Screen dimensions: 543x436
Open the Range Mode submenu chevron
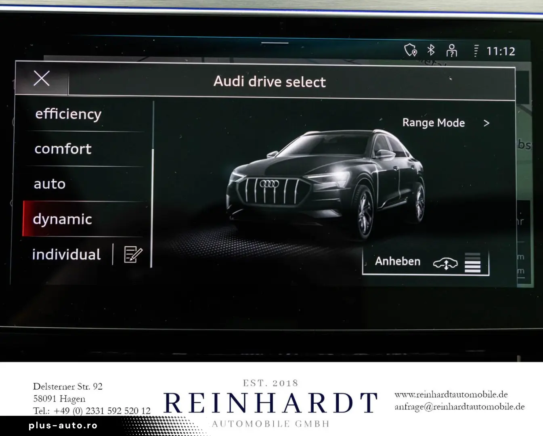pos(486,123)
